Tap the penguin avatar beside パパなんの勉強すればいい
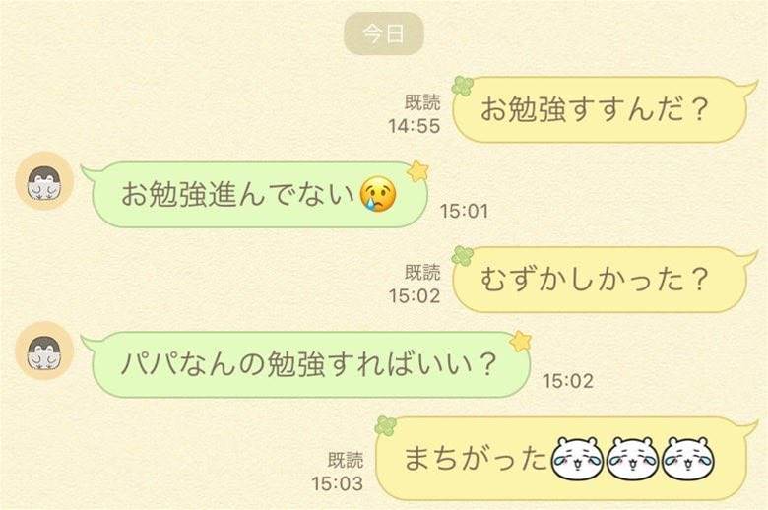Viewport: 768px width, 510px height. pos(44,351)
